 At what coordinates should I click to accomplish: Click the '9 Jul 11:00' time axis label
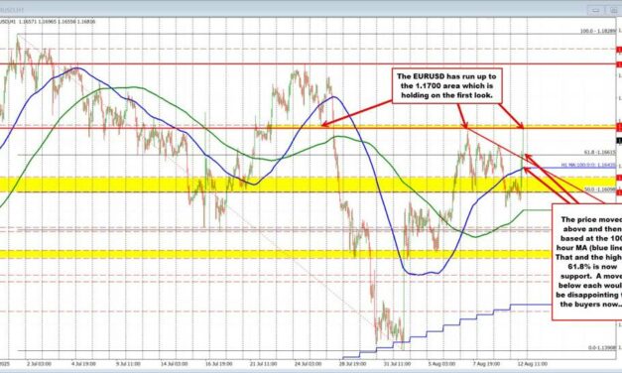(x=128, y=363)
